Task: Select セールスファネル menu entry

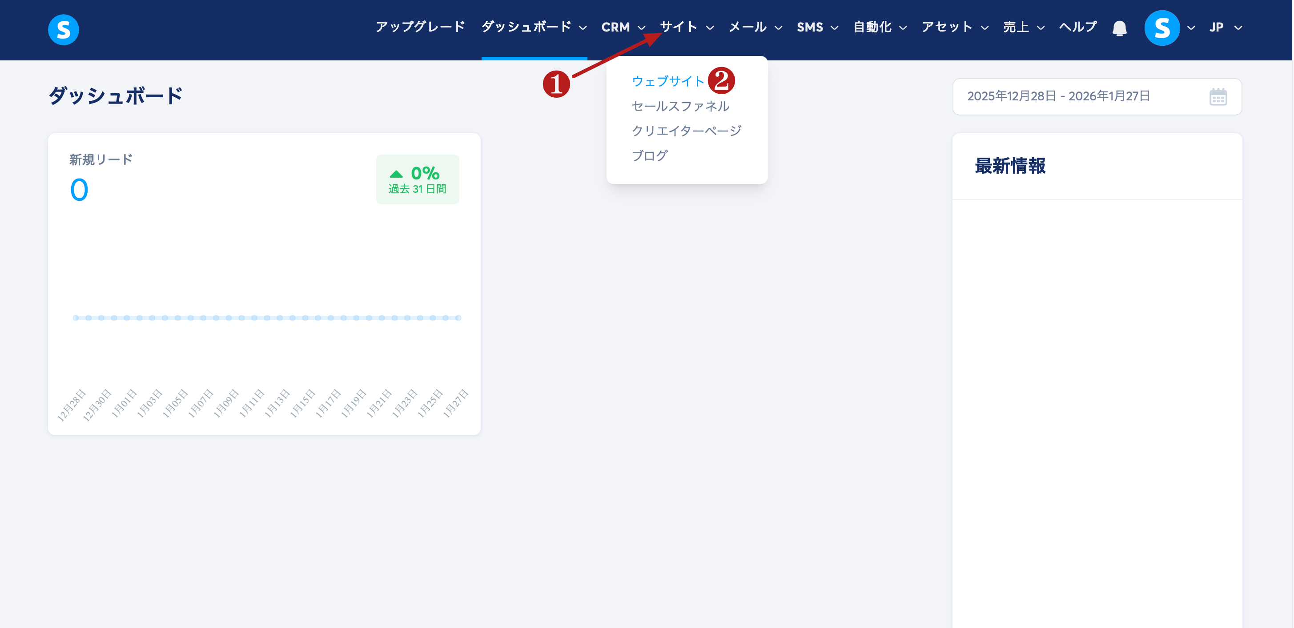Action: click(680, 106)
